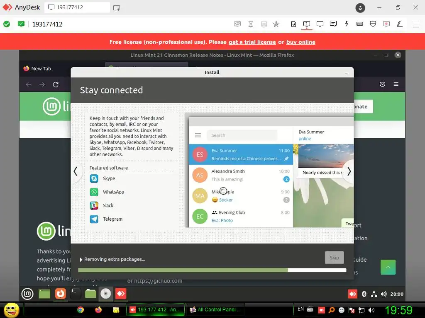Viewport: 425px width, 318px height.
Task: Click the privacy mode crossed-screen icon
Action: 237,24
